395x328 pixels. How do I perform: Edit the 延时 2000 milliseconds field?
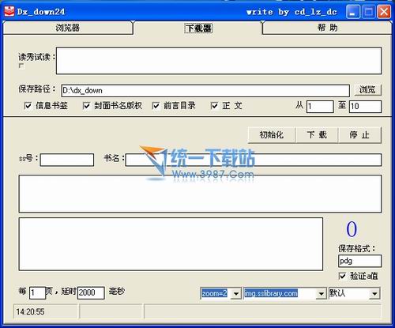(91, 292)
